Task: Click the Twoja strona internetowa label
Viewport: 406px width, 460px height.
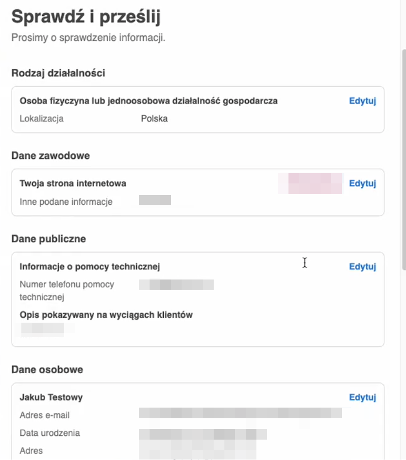Action: point(73,183)
